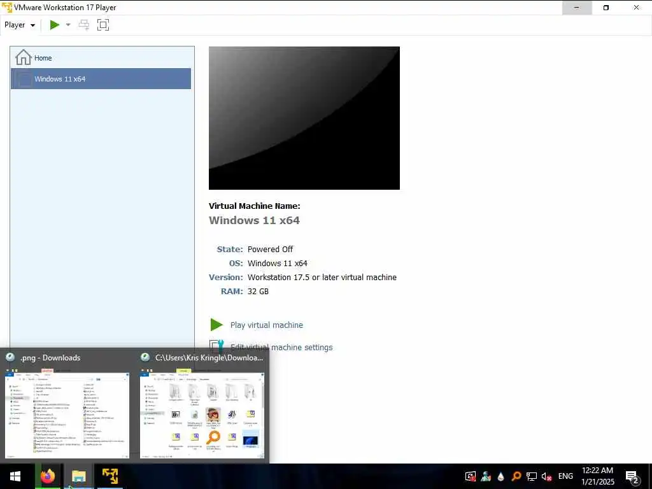Click the water drop tray icon
The height and width of the screenshot is (489, 652).
tap(500, 476)
